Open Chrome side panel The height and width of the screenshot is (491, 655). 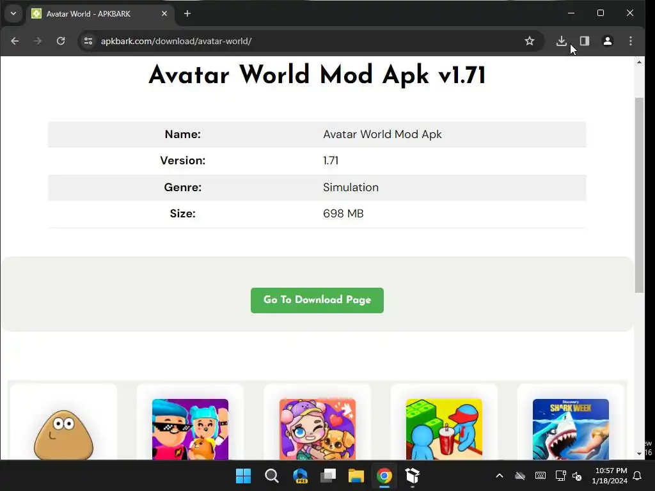pos(585,41)
